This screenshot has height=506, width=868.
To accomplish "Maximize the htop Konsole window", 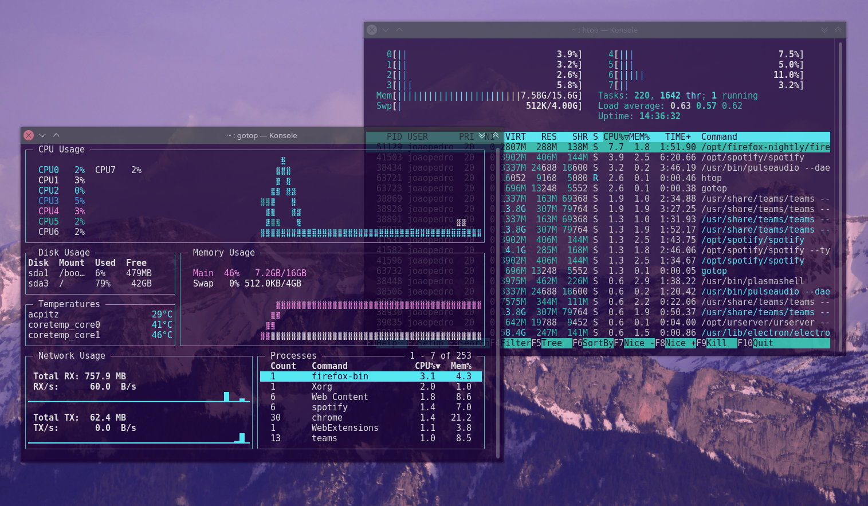I will click(x=399, y=30).
